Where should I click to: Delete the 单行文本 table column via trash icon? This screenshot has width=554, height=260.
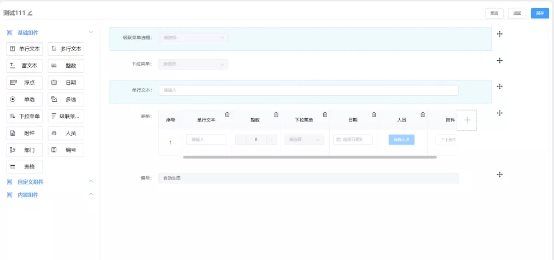(x=228, y=114)
